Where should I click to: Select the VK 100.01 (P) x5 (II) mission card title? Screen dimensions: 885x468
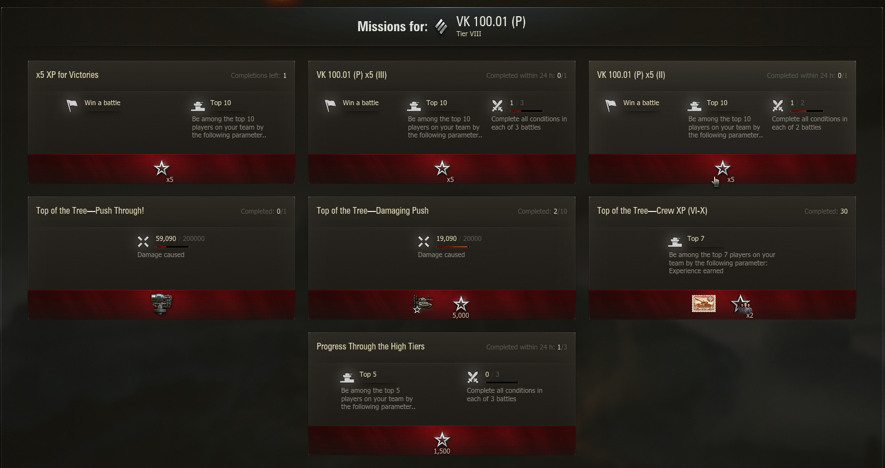[631, 75]
